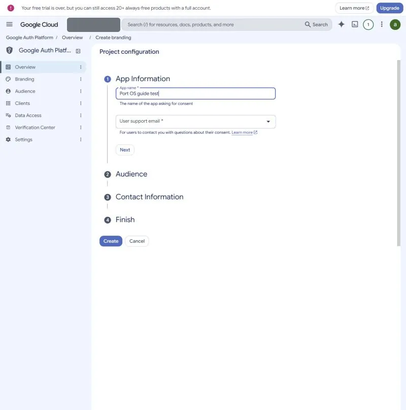Click Google Auth Platform breadcrumb
The height and width of the screenshot is (410, 406).
tap(29, 38)
